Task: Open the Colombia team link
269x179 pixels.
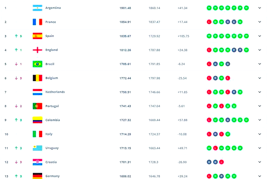Action: click(53, 120)
